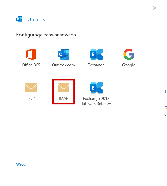Go back using the Wróć link
This screenshot has height=186, width=167.
point(21,164)
